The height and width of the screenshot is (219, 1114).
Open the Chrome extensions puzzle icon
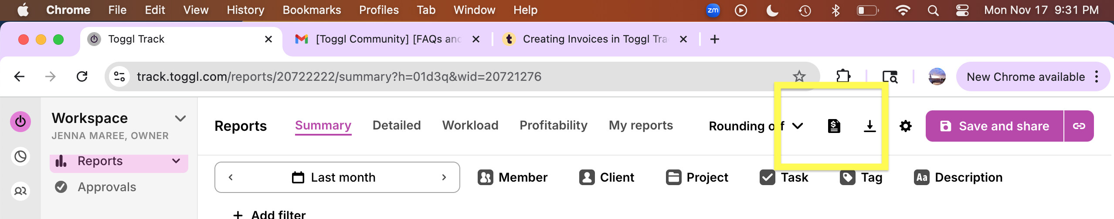[843, 76]
